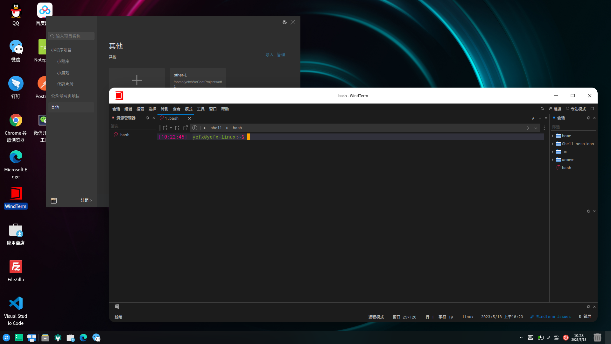Screen dimensions: 611x344
Task: Switch to the 1.bash tab
Action: 172,118
